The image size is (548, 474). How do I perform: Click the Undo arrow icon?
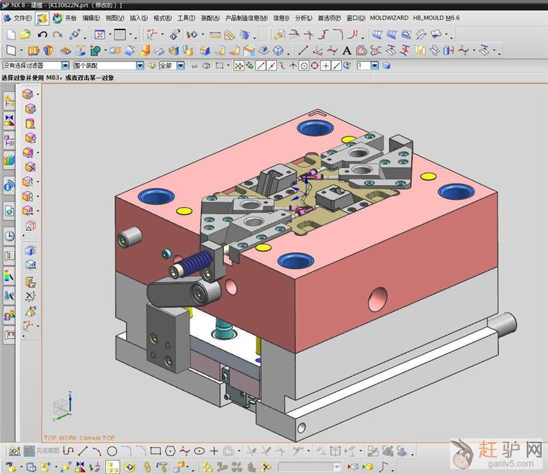(42, 34)
